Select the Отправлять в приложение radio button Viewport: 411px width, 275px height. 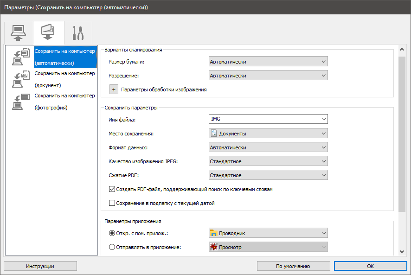tap(112, 247)
